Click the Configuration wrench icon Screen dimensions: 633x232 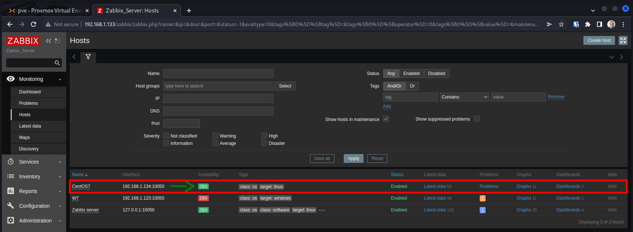11,206
